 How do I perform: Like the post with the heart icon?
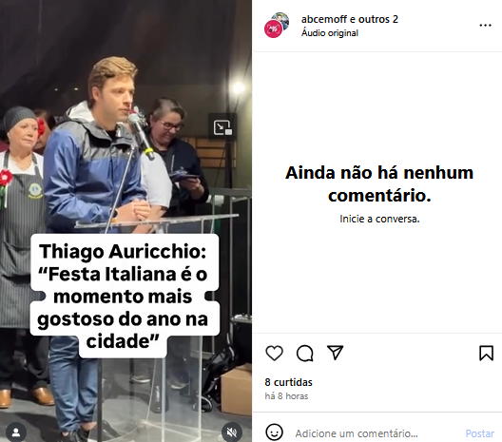pos(275,354)
